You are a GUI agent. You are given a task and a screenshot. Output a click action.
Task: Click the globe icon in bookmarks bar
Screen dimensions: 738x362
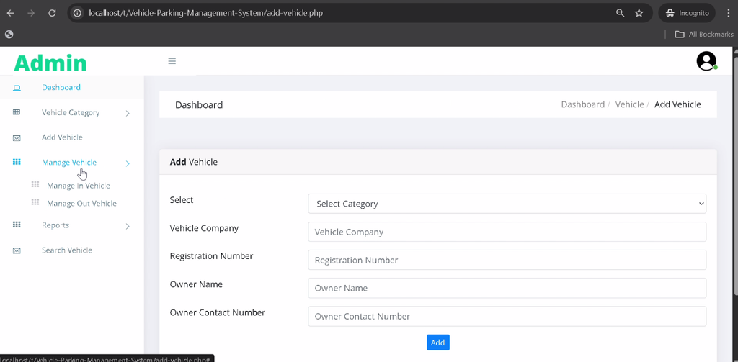[9, 35]
